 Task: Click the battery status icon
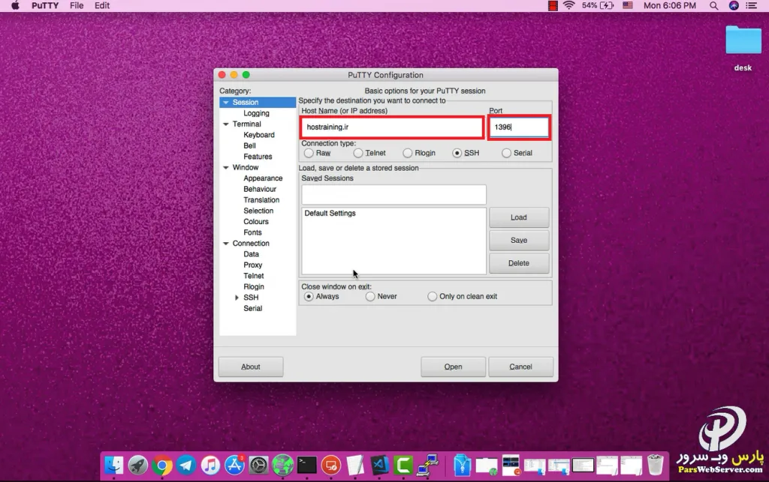[607, 5]
